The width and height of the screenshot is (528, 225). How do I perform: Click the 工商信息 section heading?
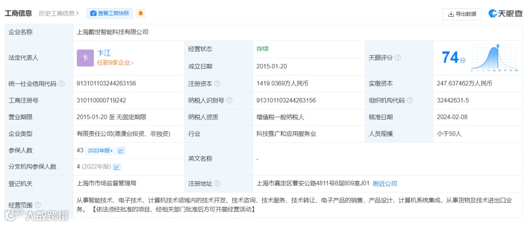click(18, 14)
